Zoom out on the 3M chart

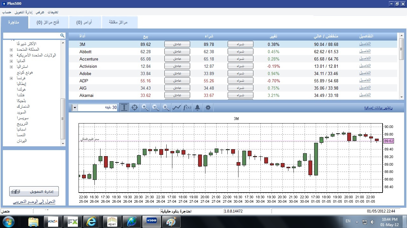pos(155,108)
